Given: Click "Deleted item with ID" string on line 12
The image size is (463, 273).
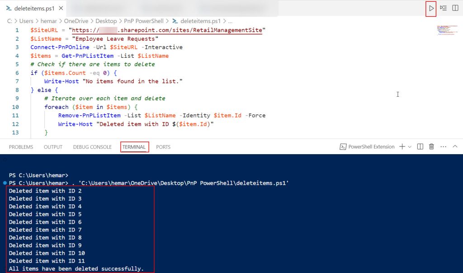Looking at the screenshot, I should (x=155, y=124).
